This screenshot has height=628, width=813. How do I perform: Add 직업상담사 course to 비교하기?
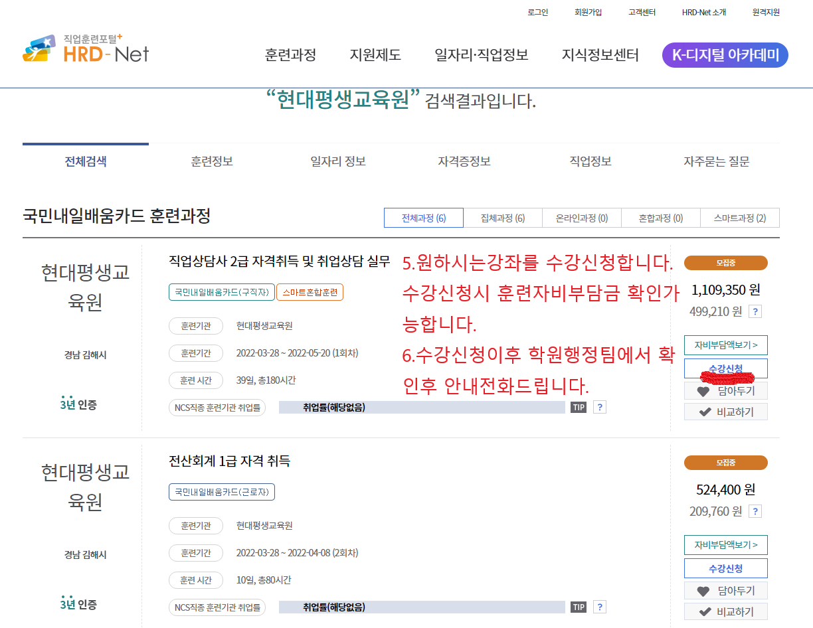(726, 412)
